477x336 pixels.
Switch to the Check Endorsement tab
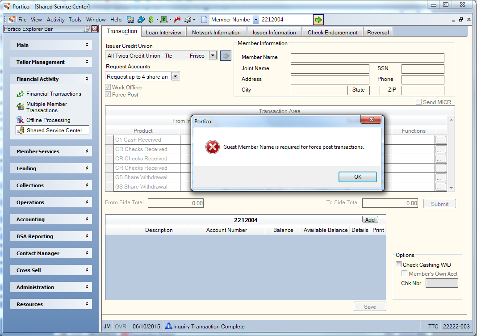click(x=332, y=32)
